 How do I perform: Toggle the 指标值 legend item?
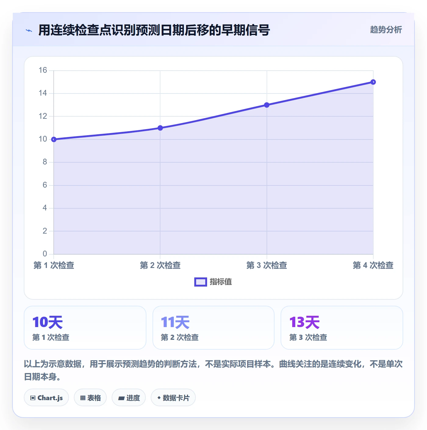pyautogui.click(x=213, y=282)
